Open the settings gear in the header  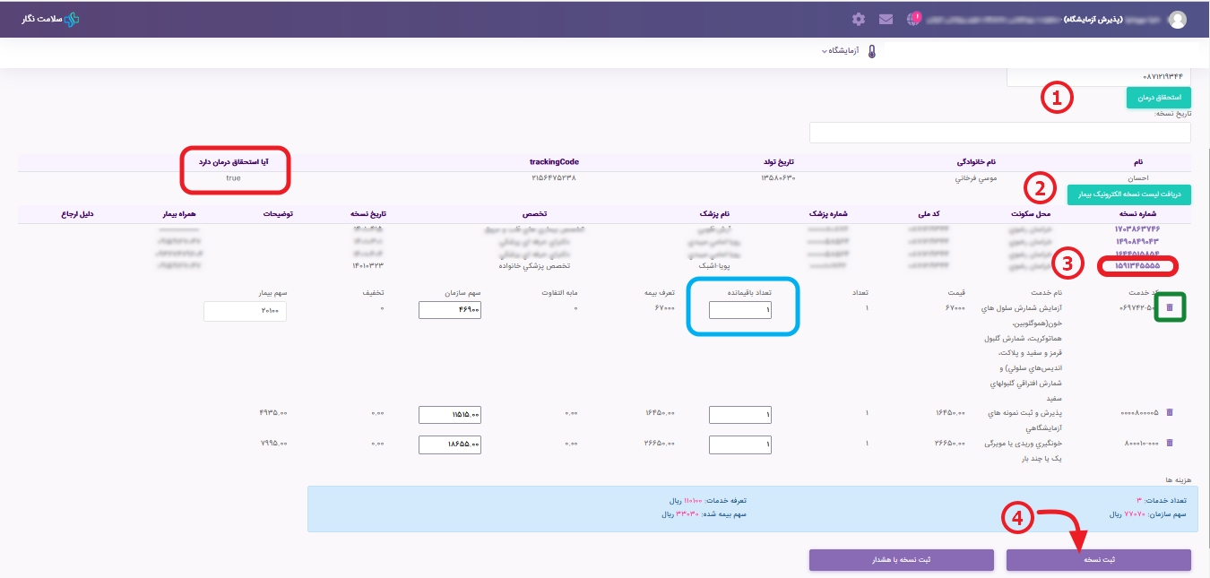coord(859,19)
